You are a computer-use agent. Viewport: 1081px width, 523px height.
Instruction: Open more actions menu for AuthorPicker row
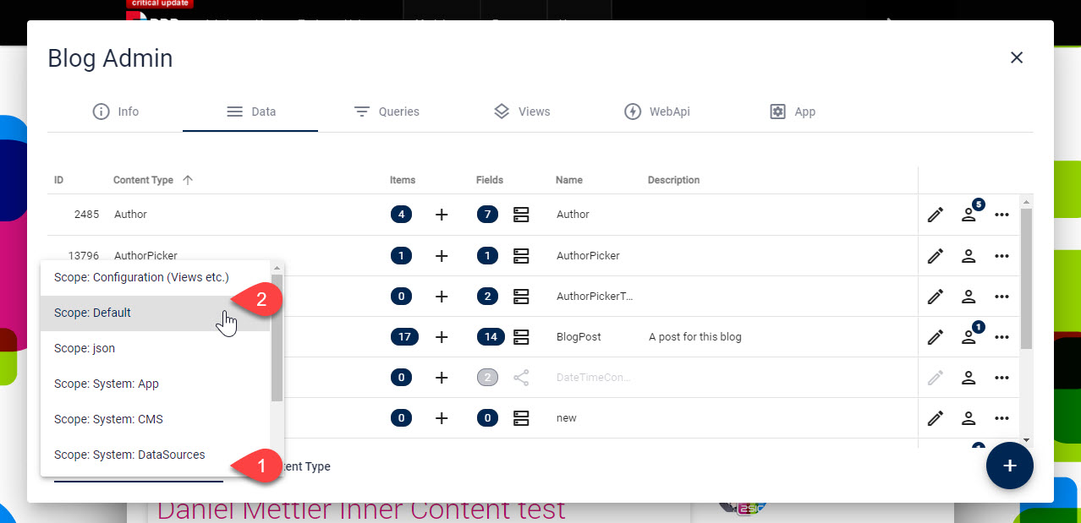tap(1002, 255)
